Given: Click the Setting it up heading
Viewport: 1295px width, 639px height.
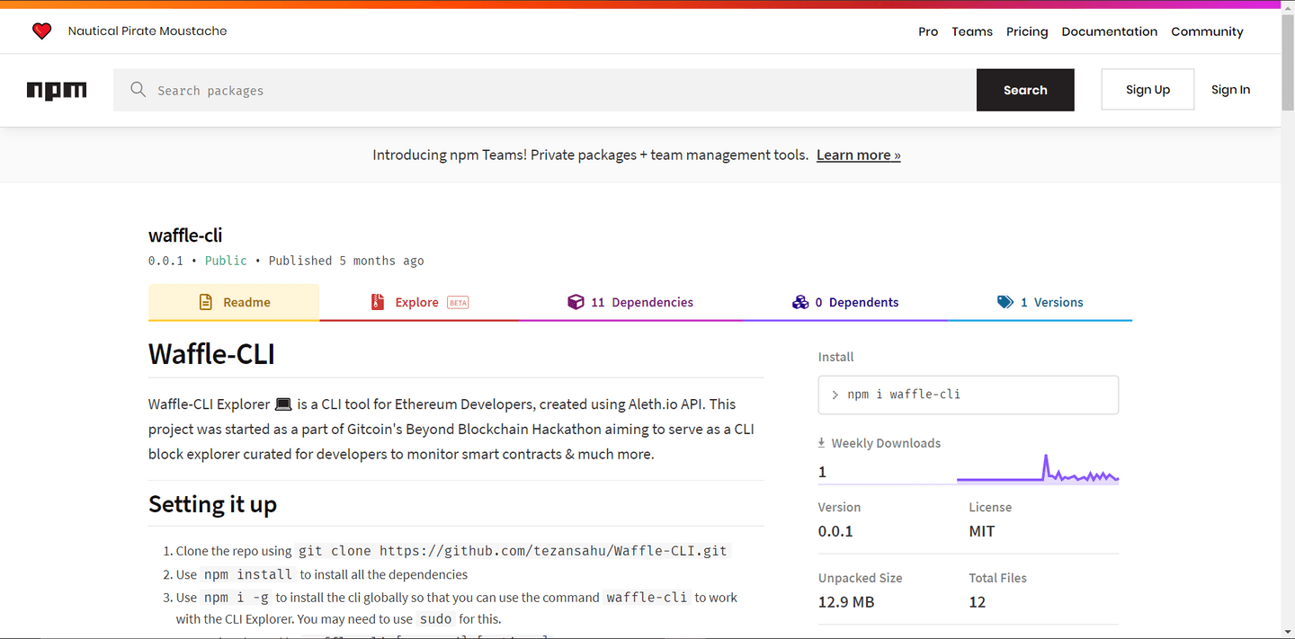Looking at the screenshot, I should pos(212,504).
